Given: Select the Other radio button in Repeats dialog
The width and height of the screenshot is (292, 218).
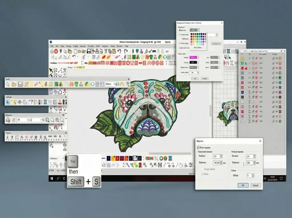Looking at the screenshot, I should point(202,174).
